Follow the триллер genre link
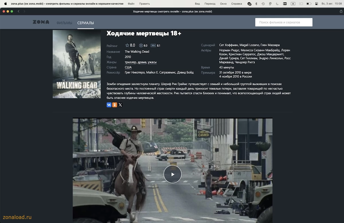 click(x=130, y=62)
